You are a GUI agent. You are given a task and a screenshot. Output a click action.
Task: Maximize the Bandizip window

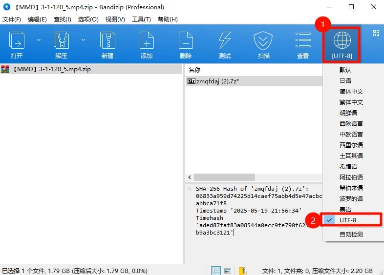[351, 7]
